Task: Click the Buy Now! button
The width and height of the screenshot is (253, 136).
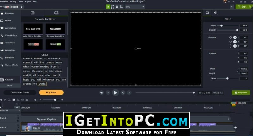Action: tap(51, 93)
